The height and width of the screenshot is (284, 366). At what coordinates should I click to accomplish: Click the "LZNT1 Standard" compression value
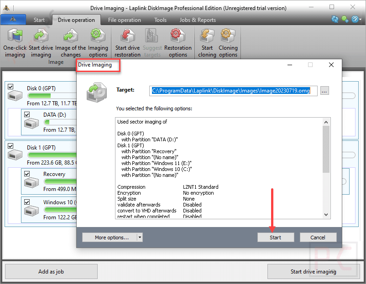tap(201, 187)
